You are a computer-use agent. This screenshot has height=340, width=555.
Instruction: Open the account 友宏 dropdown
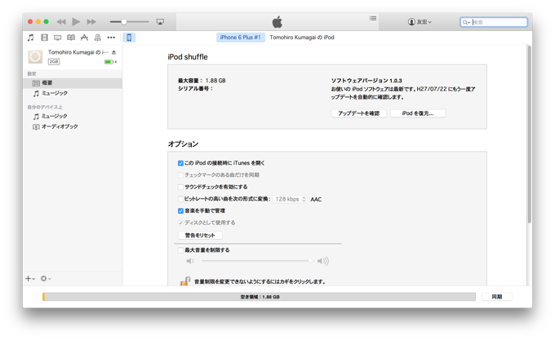(420, 22)
